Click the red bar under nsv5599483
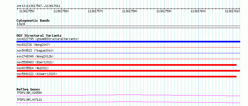 click(x=127, y=65)
